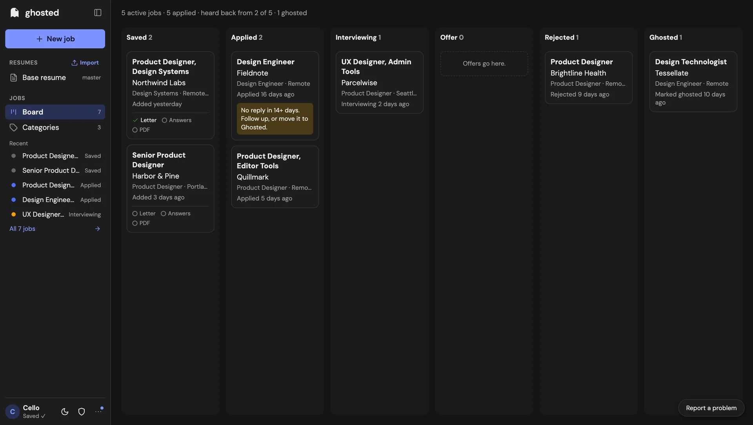Viewport: 753px width, 425px height.
Task: Open recent job Design Enginee... Applied
Action: coord(55,200)
